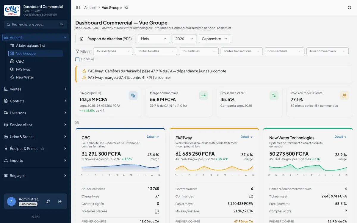Click the Équipes & Primes award icon
This screenshot has height=223, width=357.
pyautogui.click(x=6, y=148)
